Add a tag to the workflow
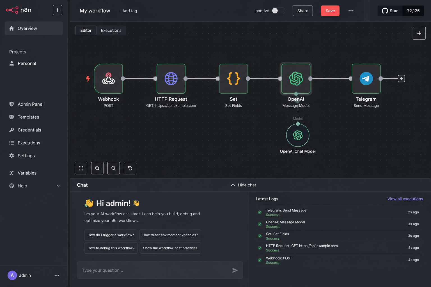The height and width of the screenshot is (287, 431). [128, 11]
